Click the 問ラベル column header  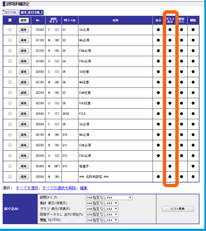click(70, 20)
